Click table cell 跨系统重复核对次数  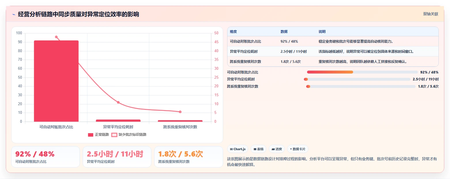(x=246, y=62)
